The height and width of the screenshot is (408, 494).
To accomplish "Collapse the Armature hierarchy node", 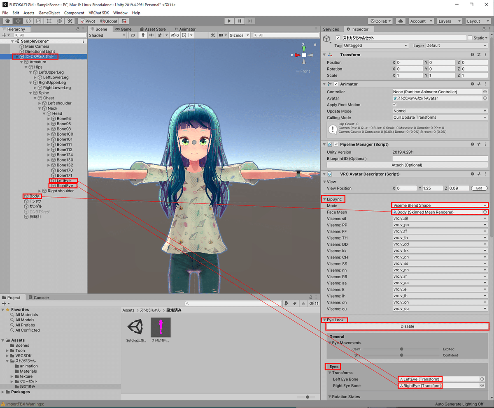I will [x=21, y=62].
